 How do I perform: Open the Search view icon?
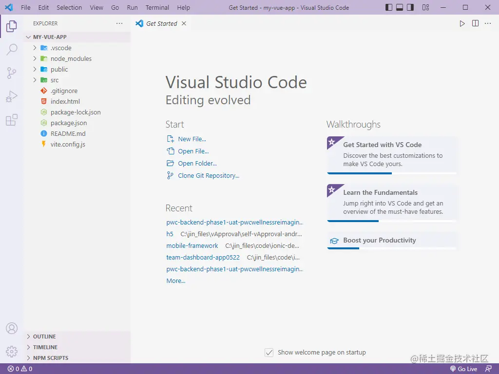click(x=12, y=50)
